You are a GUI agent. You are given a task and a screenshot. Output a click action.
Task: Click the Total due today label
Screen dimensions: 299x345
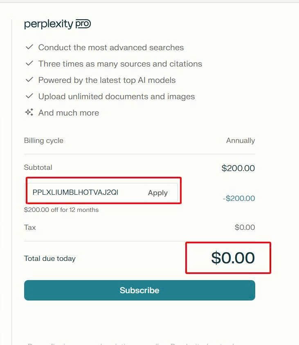click(x=50, y=258)
